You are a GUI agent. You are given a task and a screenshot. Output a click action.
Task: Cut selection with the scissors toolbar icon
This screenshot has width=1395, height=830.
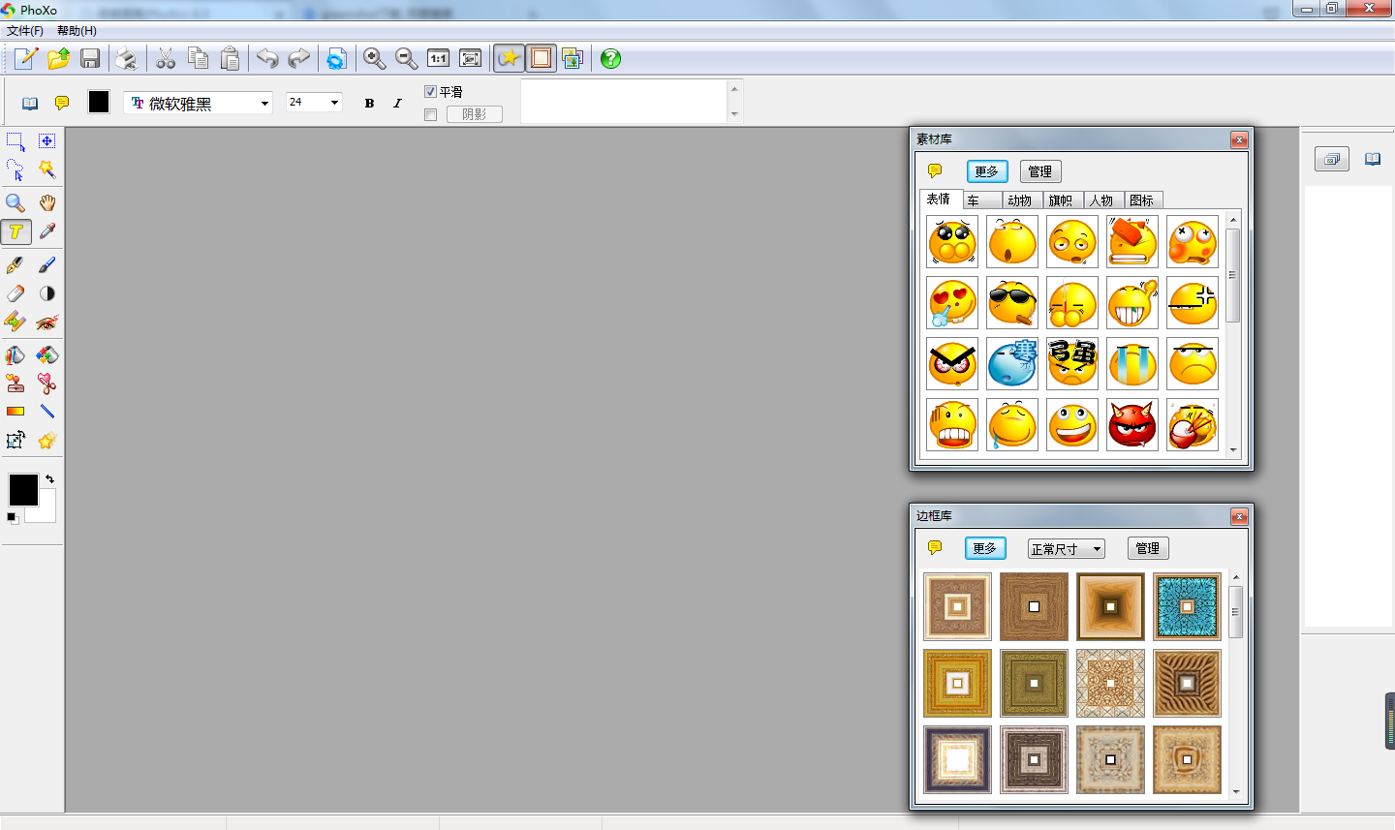click(167, 59)
